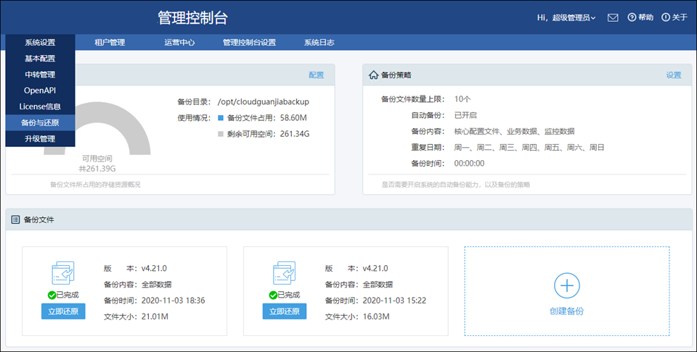Click the 关于 text link
The width and height of the screenshot is (697, 352).
(x=680, y=17)
